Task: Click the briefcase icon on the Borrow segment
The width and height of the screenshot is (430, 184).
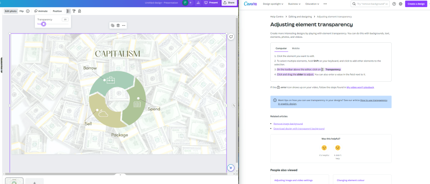Action: click(x=111, y=80)
